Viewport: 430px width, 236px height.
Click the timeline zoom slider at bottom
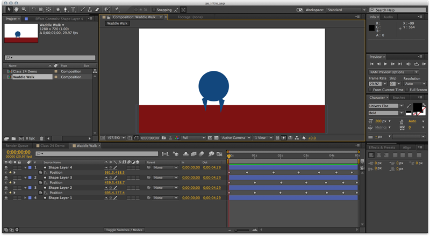[x=242, y=230]
